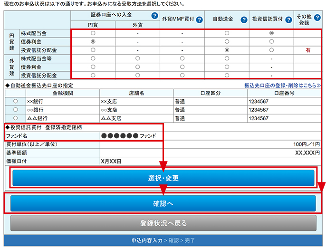The height and width of the screenshot is (247, 326).
Task: Open help icon beside 投資信託買付 header
Action: (288, 20)
